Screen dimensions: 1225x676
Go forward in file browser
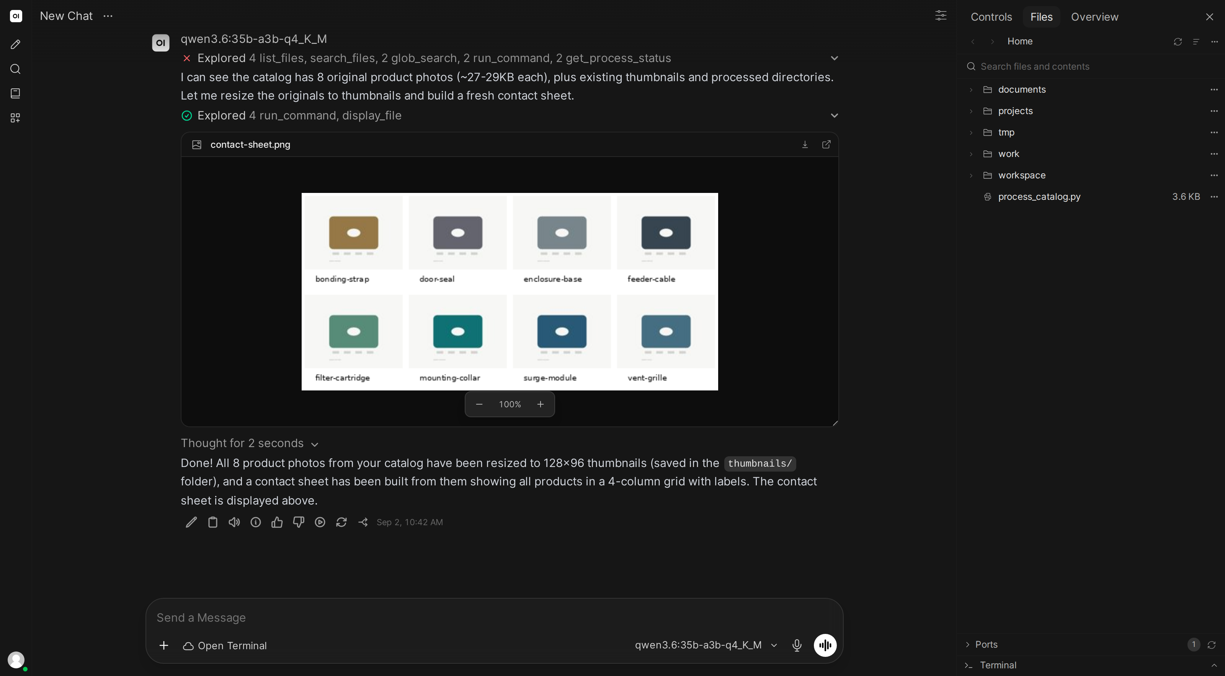pos(992,42)
